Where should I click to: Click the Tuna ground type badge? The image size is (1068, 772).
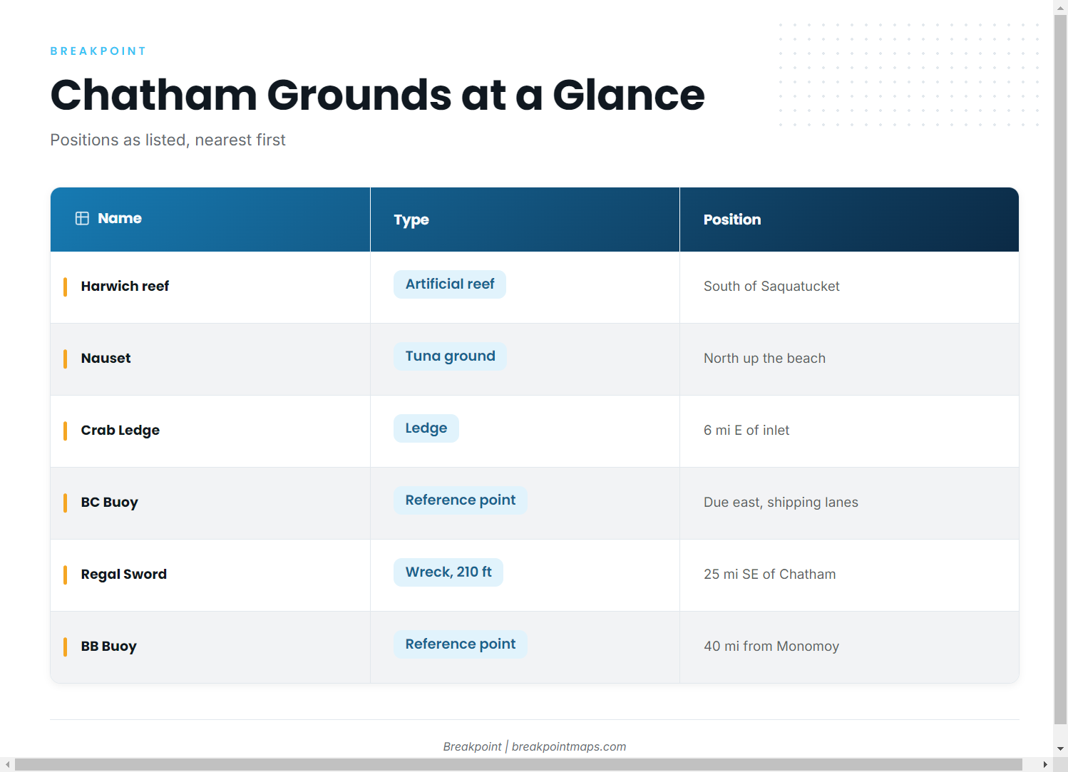pyautogui.click(x=450, y=356)
